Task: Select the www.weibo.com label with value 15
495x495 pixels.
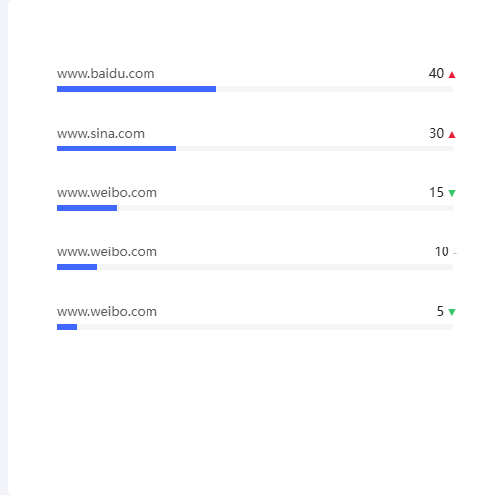Action: click(x=107, y=193)
